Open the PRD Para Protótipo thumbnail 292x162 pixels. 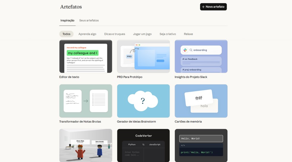click(143, 56)
